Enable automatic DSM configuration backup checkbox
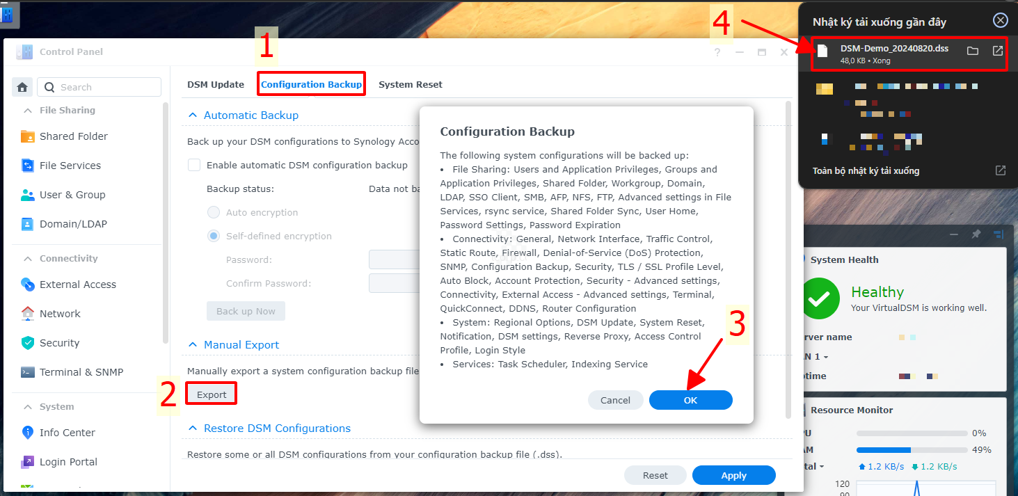This screenshot has height=496, width=1018. pos(194,165)
